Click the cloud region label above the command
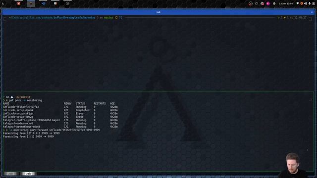Screen dimensions: 317x178 (x=23, y=97)
